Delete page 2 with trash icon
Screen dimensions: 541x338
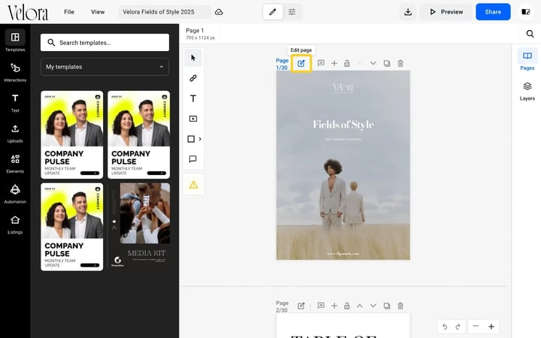(x=400, y=306)
